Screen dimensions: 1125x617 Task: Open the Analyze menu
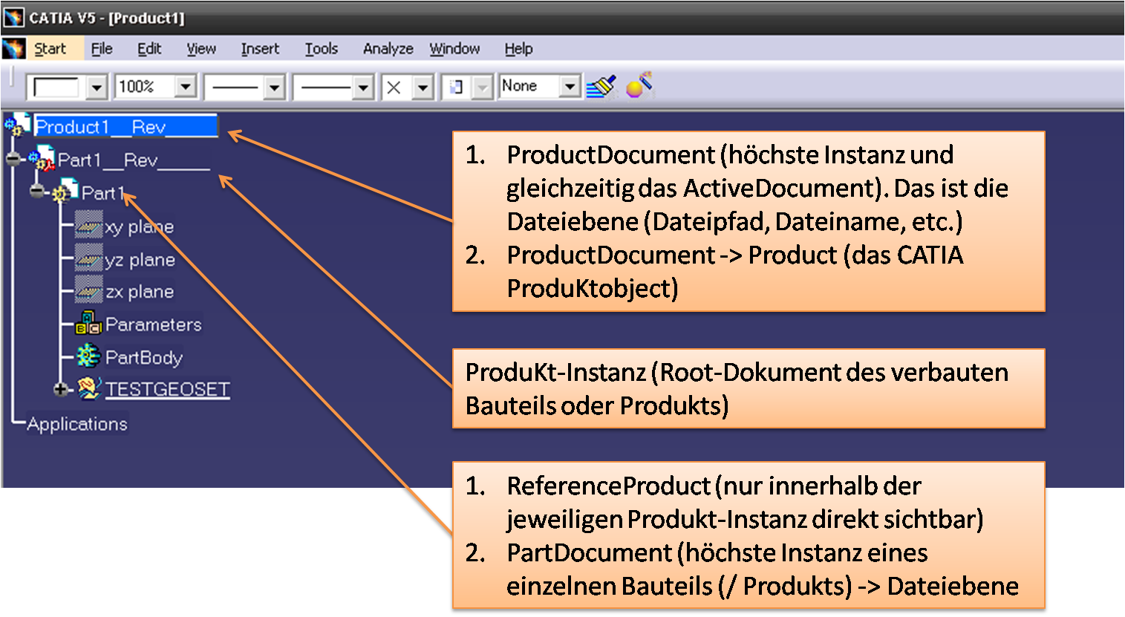(x=388, y=49)
